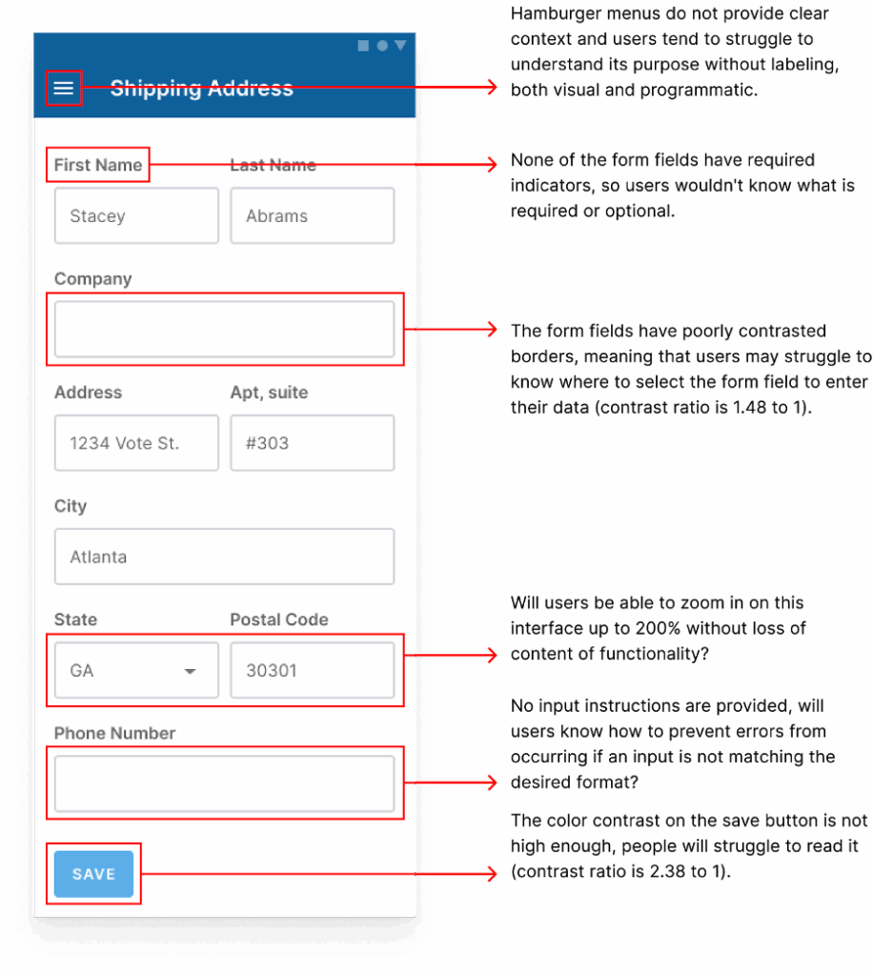Focus the Last Name field with Abrams
The image size is (873, 976).
pos(313,215)
